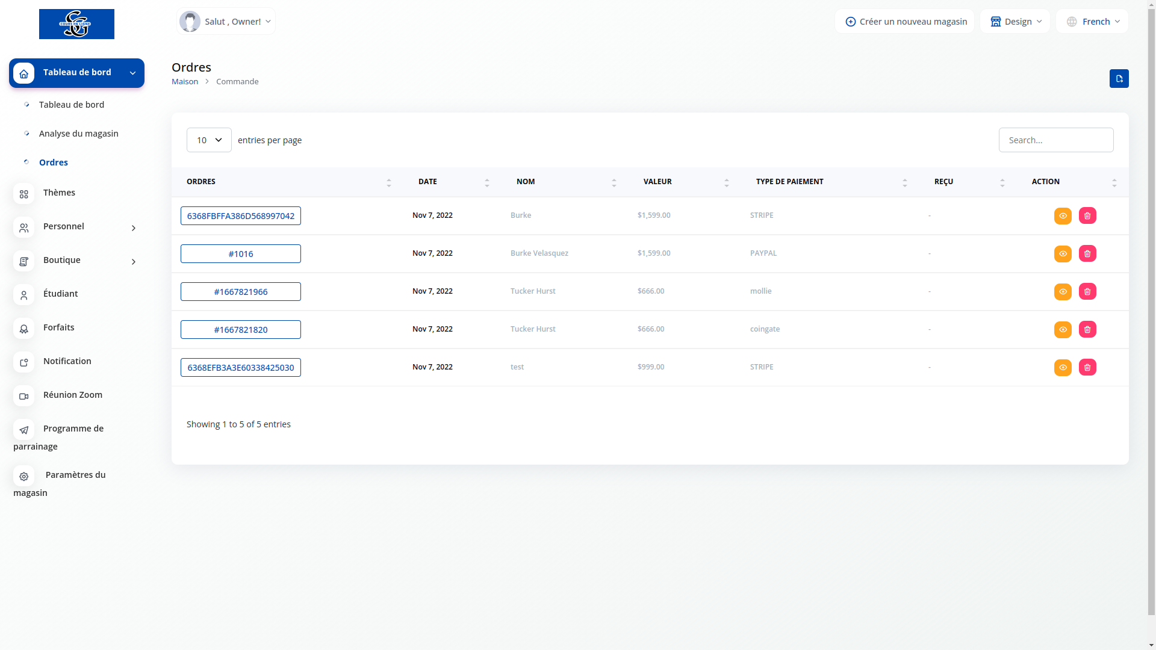Click the Notification sidebar icon
This screenshot has height=650, width=1156.
point(23,362)
